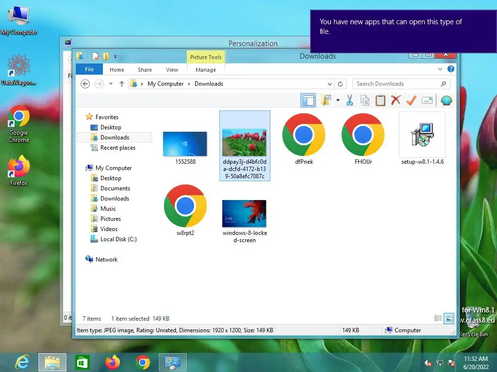Click the properties icon in quick access toolbar
Viewport: 497px width, 372px height.
point(96,56)
